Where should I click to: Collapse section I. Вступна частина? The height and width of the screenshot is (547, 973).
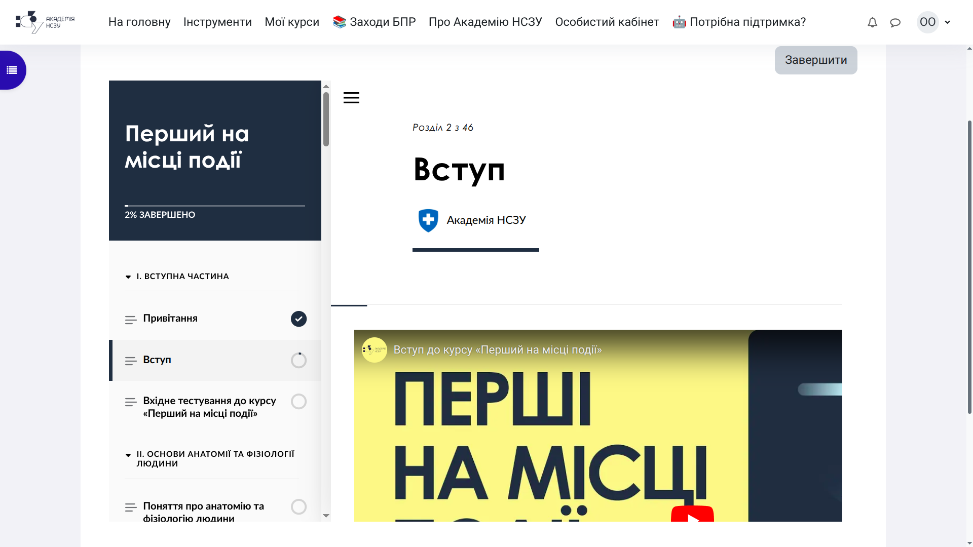pyautogui.click(x=128, y=277)
